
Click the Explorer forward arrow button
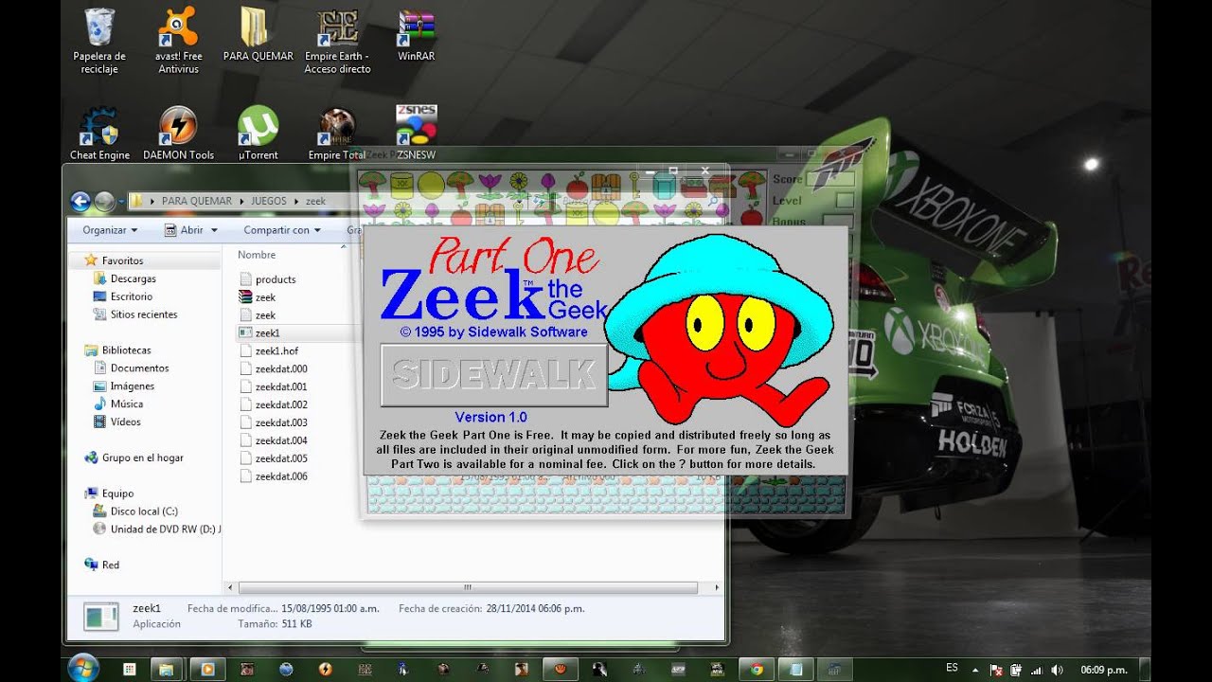pos(104,201)
